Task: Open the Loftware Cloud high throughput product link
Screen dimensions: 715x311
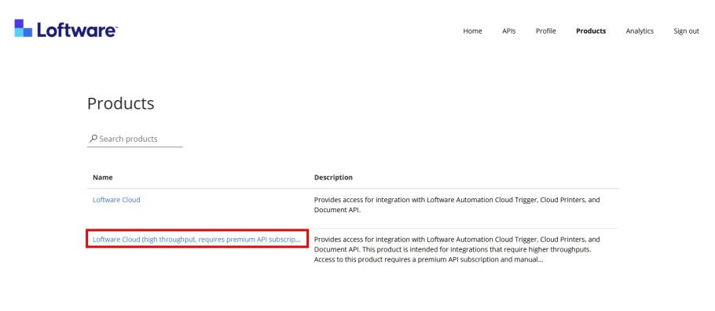Action: tap(196, 239)
